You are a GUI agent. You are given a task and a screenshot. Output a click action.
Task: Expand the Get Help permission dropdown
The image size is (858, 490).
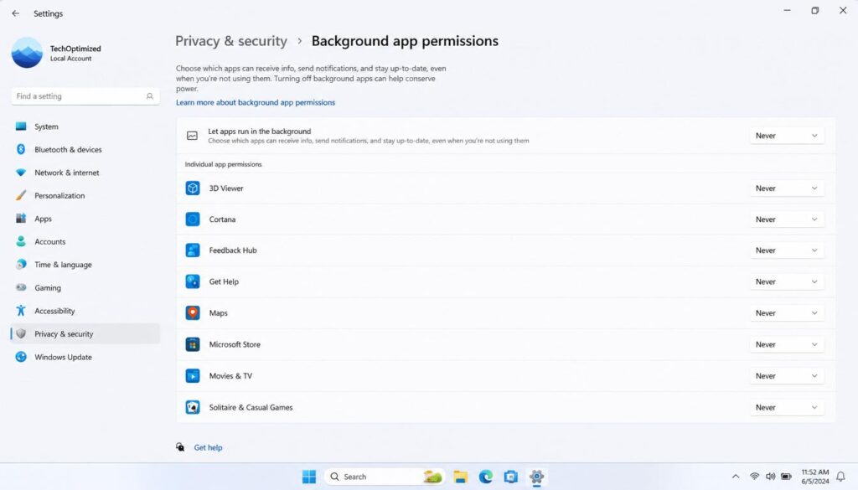click(786, 281)
